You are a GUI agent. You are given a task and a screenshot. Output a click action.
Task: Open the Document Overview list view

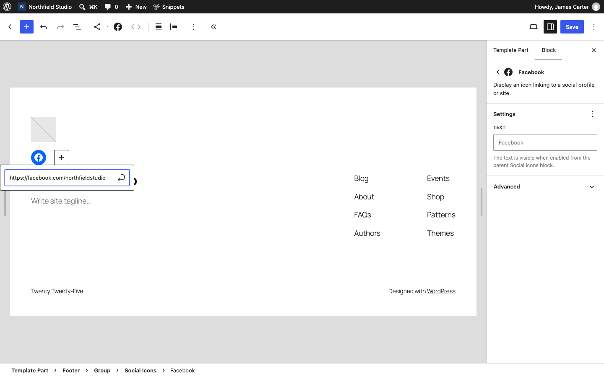pos(77,27)
